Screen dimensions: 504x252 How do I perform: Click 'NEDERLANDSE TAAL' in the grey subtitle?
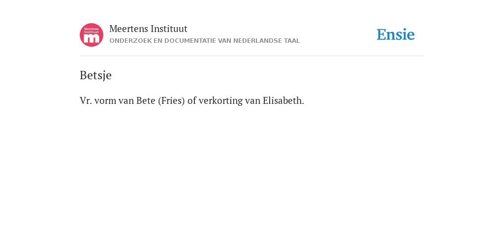(266, 41)
